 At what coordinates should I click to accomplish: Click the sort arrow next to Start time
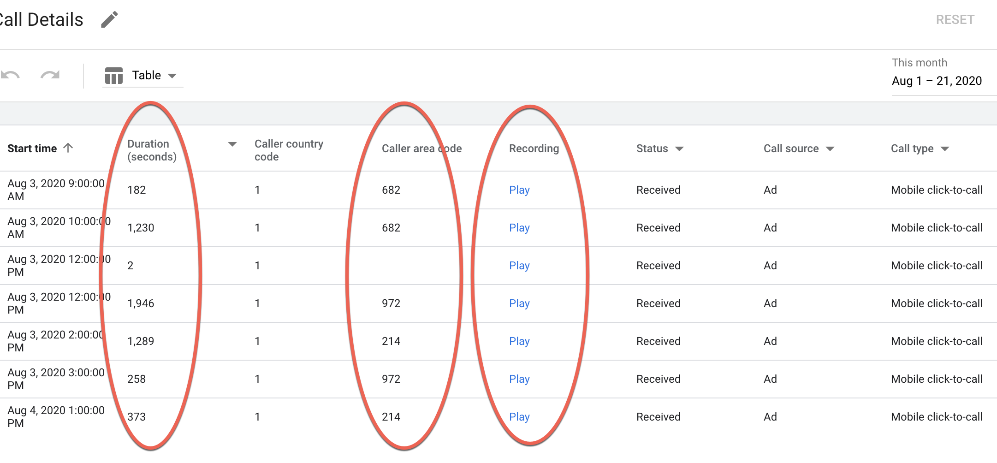coord(69,148)
